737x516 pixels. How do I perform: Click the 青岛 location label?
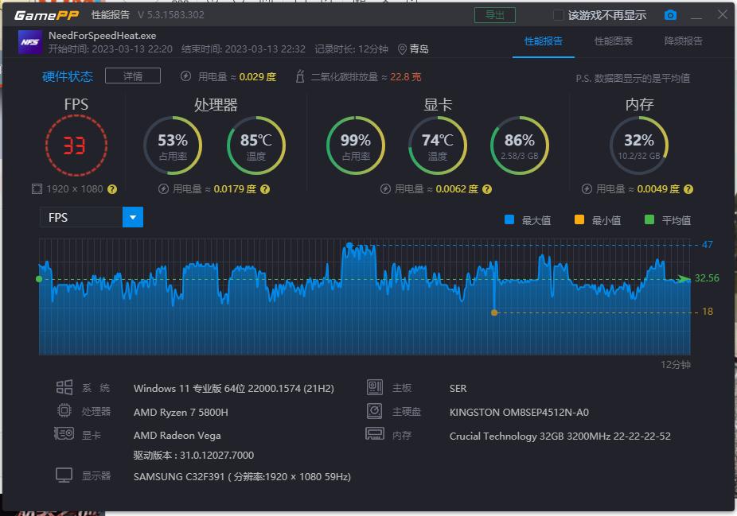point(417,48)
